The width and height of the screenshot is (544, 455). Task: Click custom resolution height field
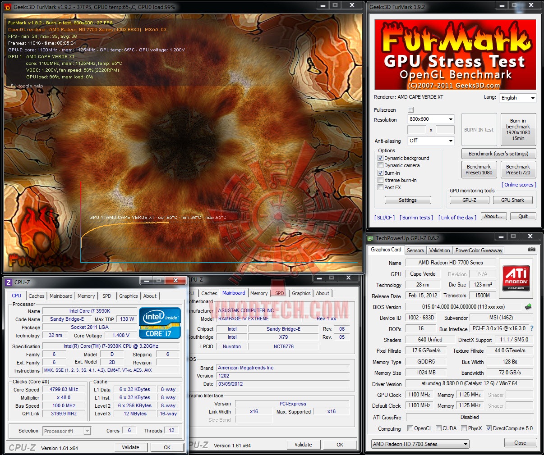pyautogui.click(x=445, y=130)
